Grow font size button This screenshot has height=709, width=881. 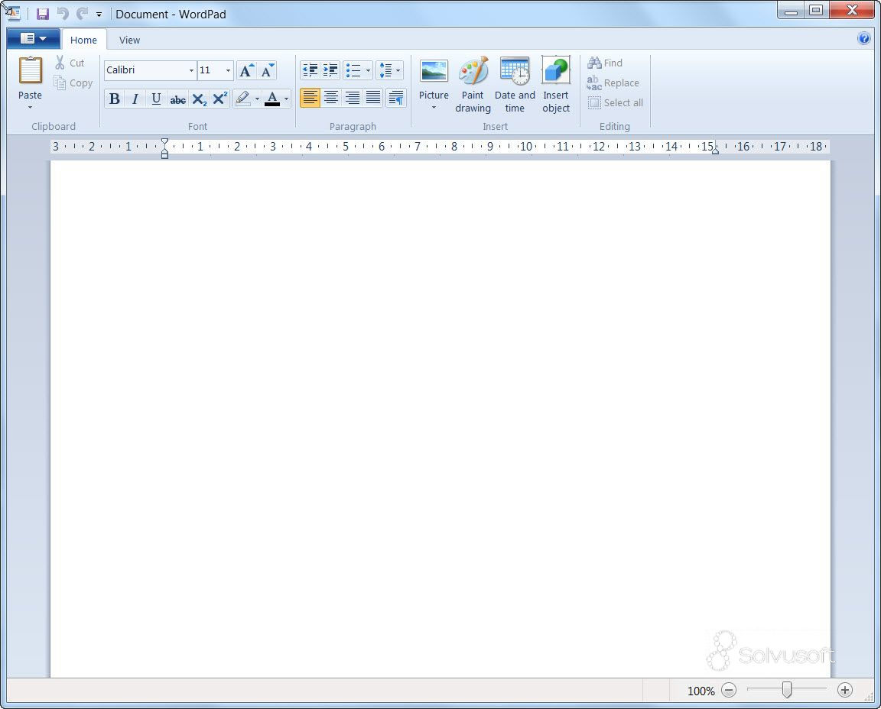coord(247,70)
